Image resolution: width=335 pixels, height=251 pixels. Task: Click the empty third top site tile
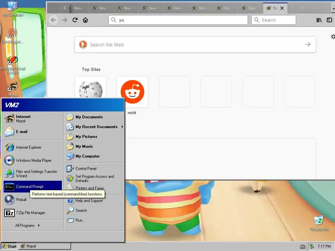[174, 92]
